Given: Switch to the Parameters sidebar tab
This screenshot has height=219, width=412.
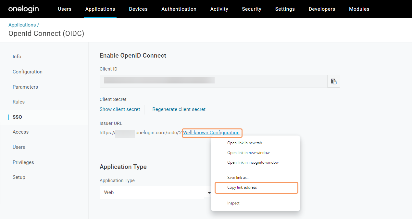Looking at the screenshot, I should click(25, 87).
